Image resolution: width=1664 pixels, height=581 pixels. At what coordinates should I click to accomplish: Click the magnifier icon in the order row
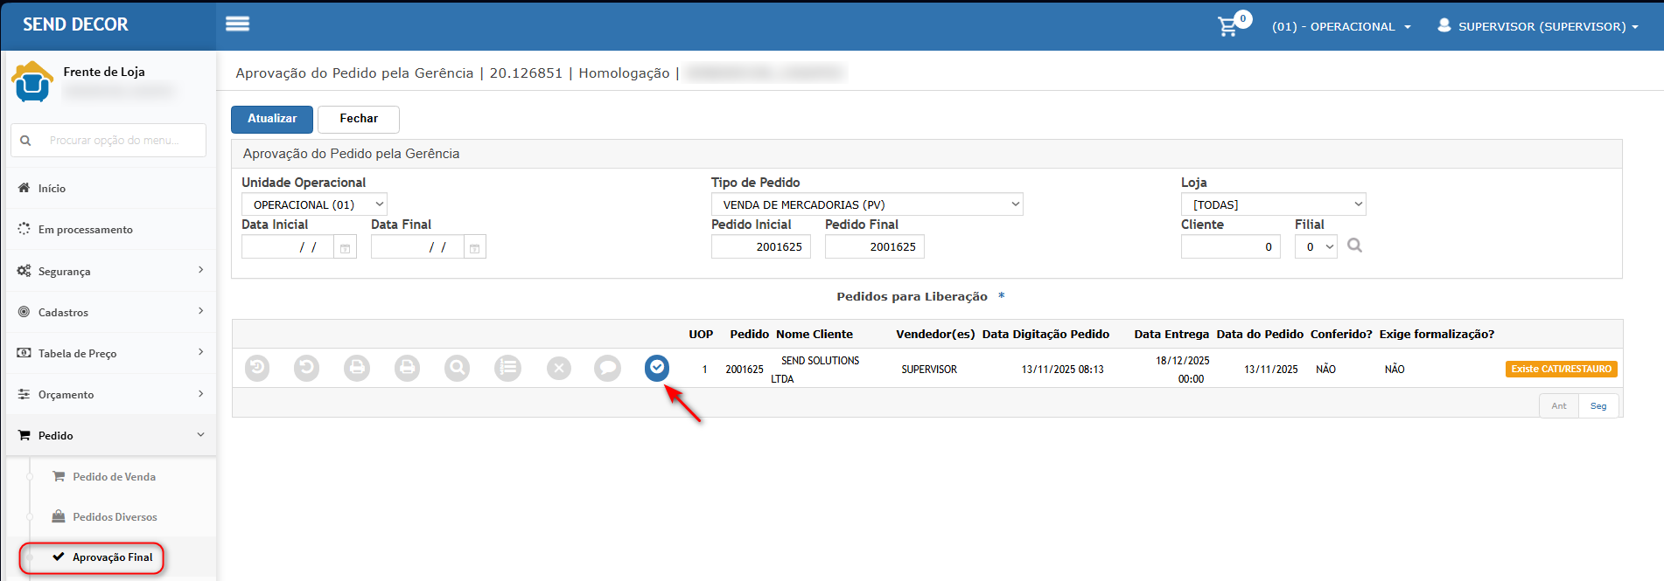[x=457, y=369]
